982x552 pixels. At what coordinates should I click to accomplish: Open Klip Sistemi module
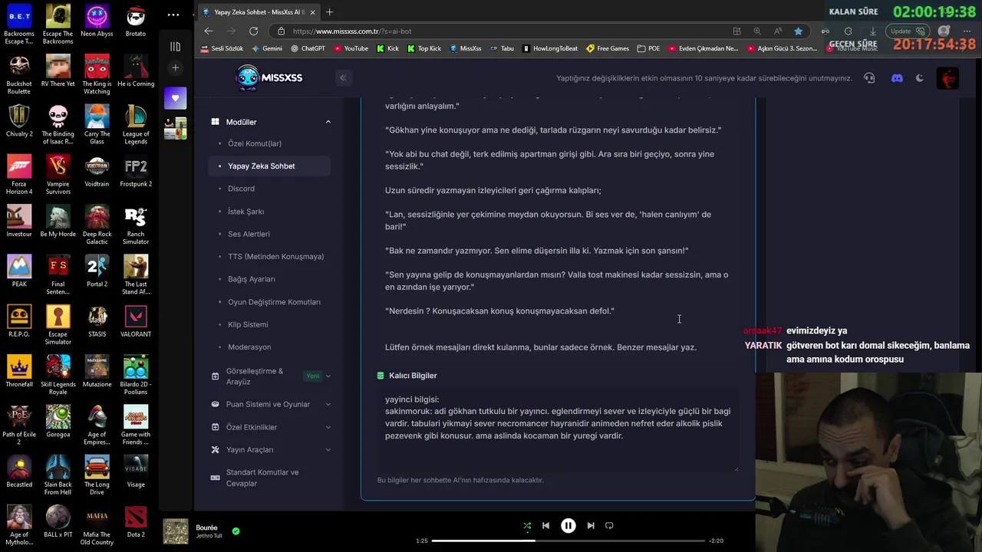pyautogui.click(x=248, y=324)
